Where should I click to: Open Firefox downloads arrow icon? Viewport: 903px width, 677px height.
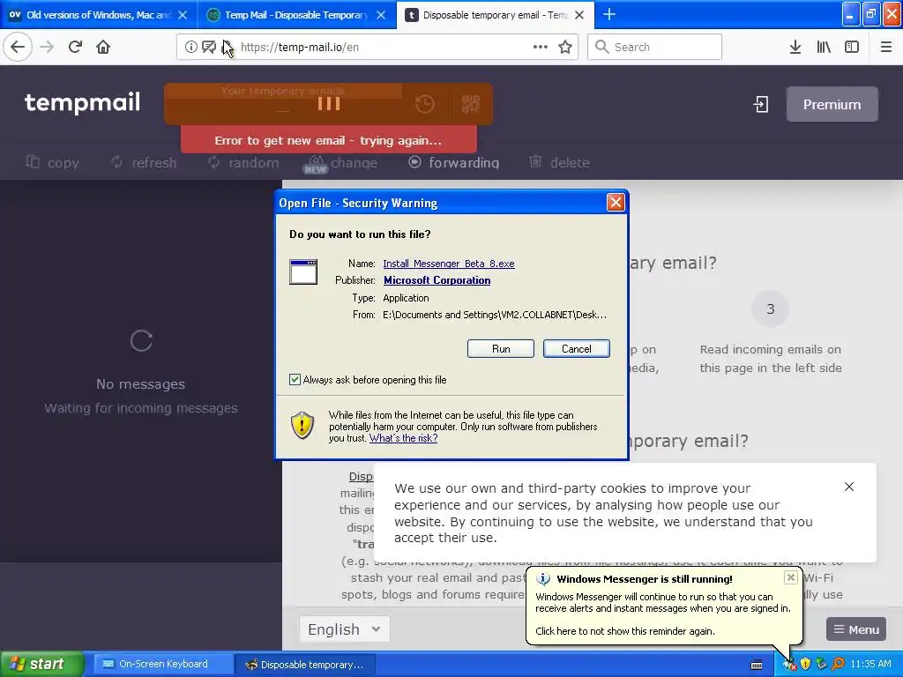coord(795,47)
